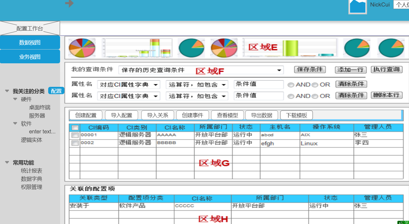The image size is (409, 224).
Task: Click the 操作系统 column header
Action: 327,127
